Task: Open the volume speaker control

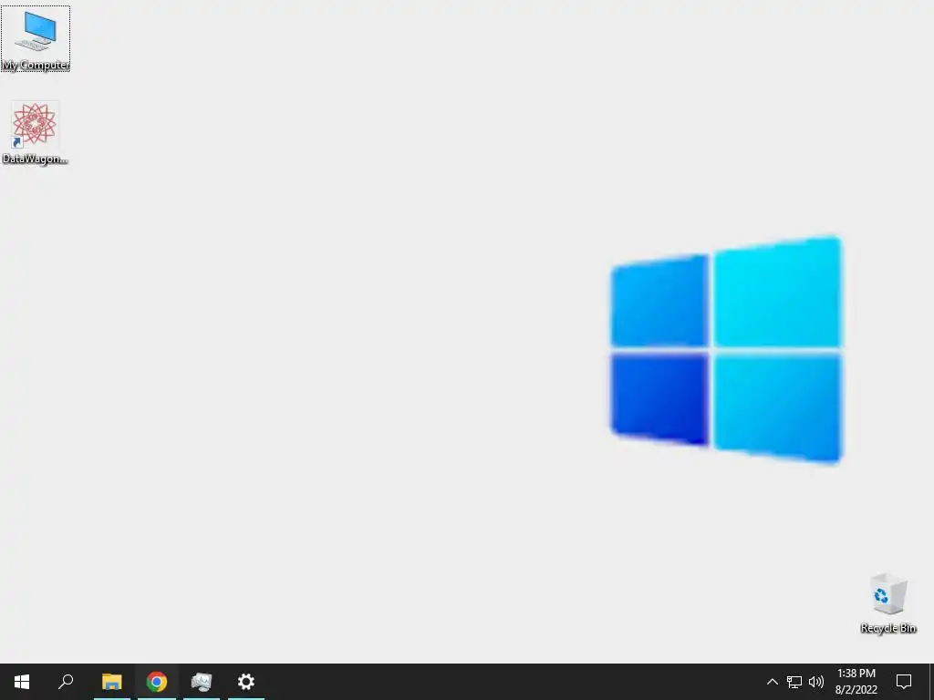Action: [x=816, y=682]
